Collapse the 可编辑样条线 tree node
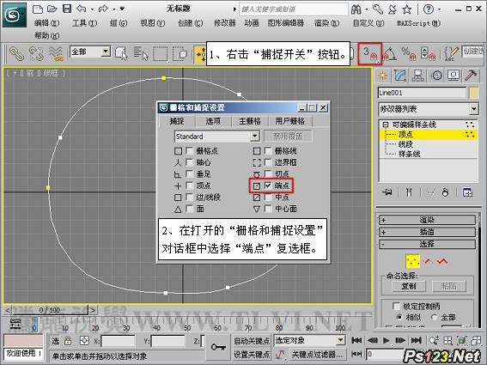The width and height of the screenshot is (487, 365). pyautogui.click(x=386, y=125)
